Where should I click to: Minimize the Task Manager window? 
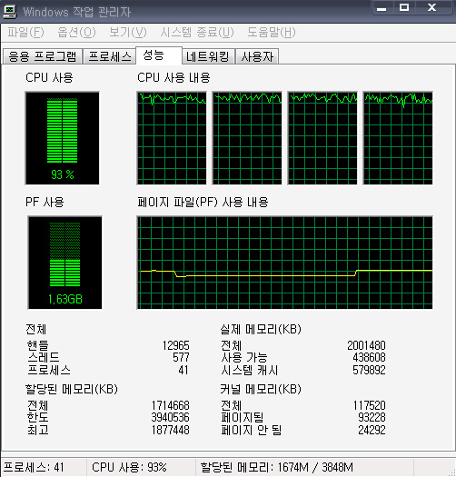pos(382,8)
